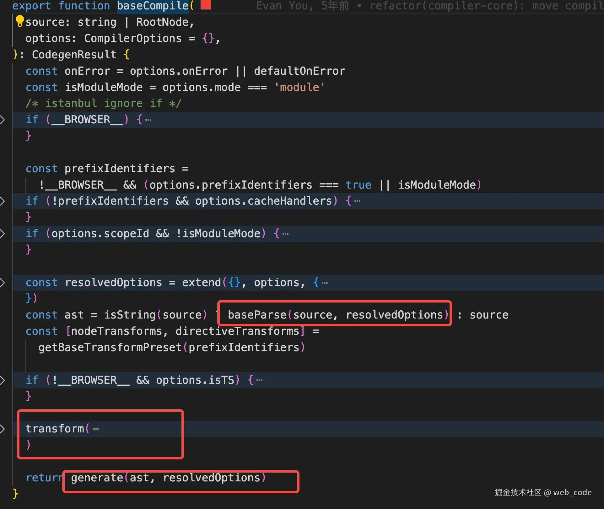Screen dimensions: 604x509
Task: Click the getBaseTransformPreset function name
Action: [x=110, y=347]
